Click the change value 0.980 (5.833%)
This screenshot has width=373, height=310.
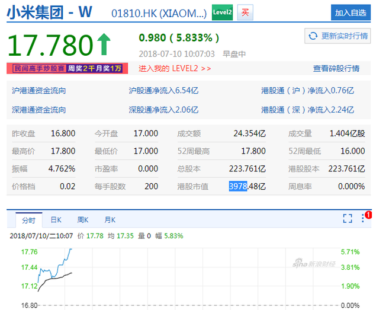pos(179,37)
